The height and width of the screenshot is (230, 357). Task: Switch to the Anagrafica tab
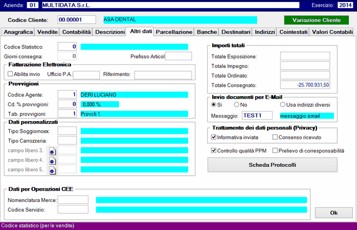point(18,32)
